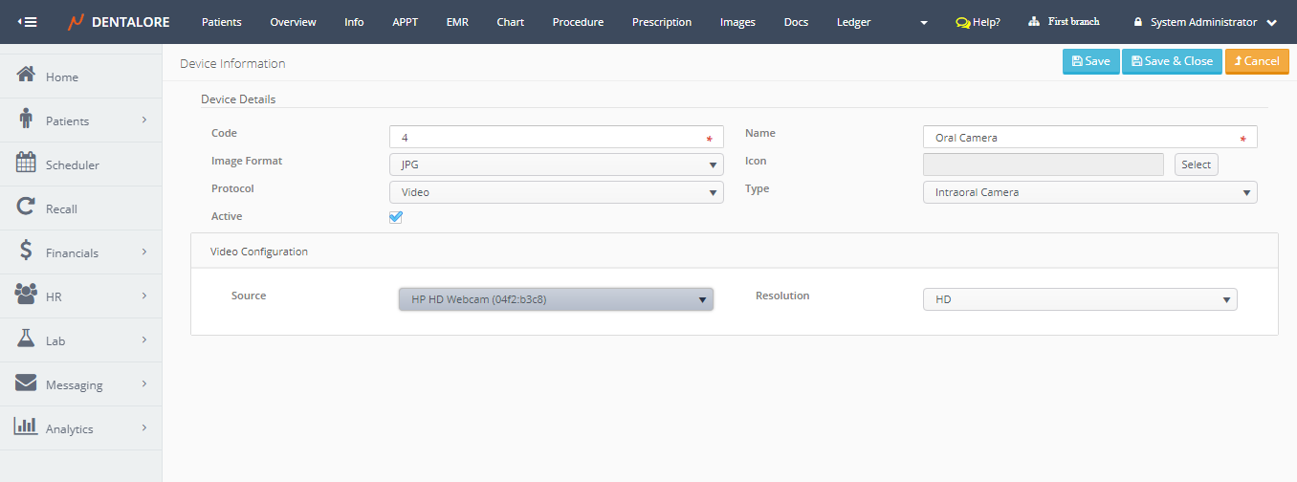Screen dimensions: 1297x482
Task: Click the Save & Close button
Action: tap(1171, 61)
